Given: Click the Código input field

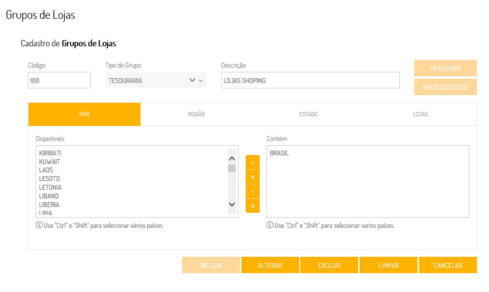Looking at the screenshot, I should click(x=59, y=81).
